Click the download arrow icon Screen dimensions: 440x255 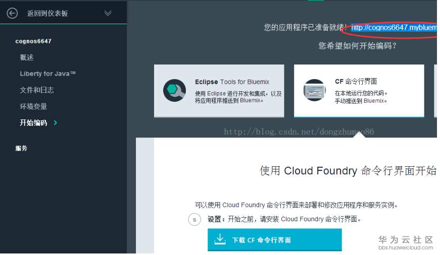[x=220, y=239]
